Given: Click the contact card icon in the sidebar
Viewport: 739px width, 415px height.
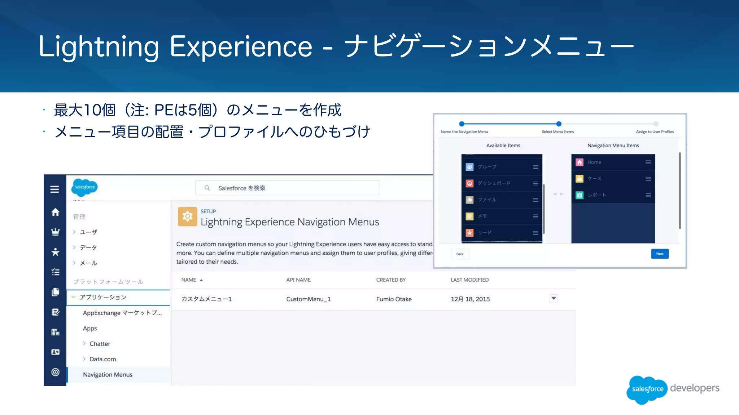Looking at the screenshot, I should click(x=55, y=352).
